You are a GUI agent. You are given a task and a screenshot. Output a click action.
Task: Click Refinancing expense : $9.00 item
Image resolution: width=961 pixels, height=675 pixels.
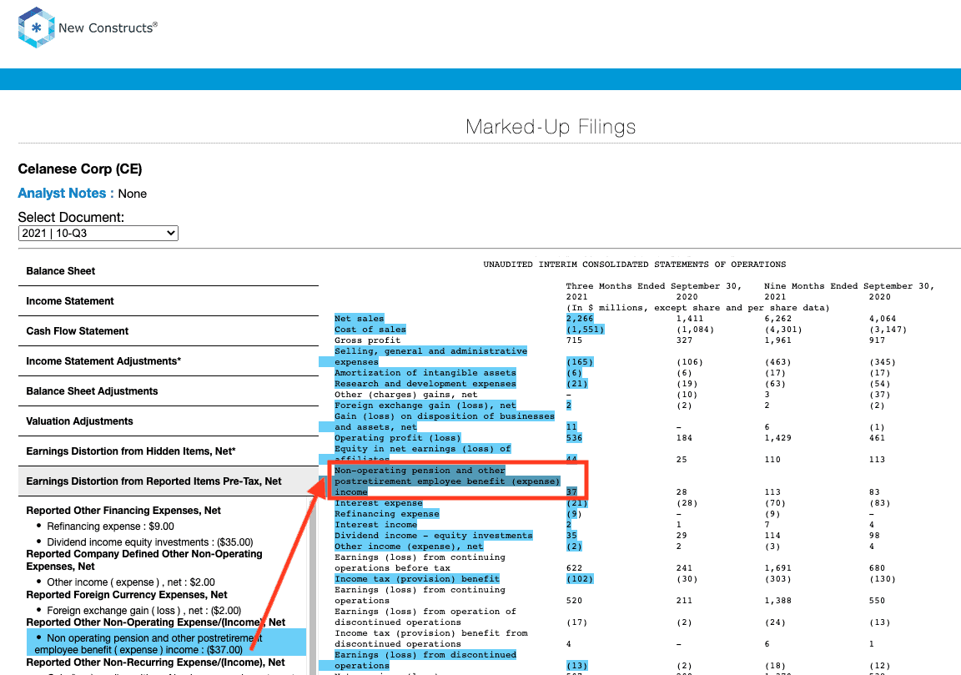coord(110,526)
